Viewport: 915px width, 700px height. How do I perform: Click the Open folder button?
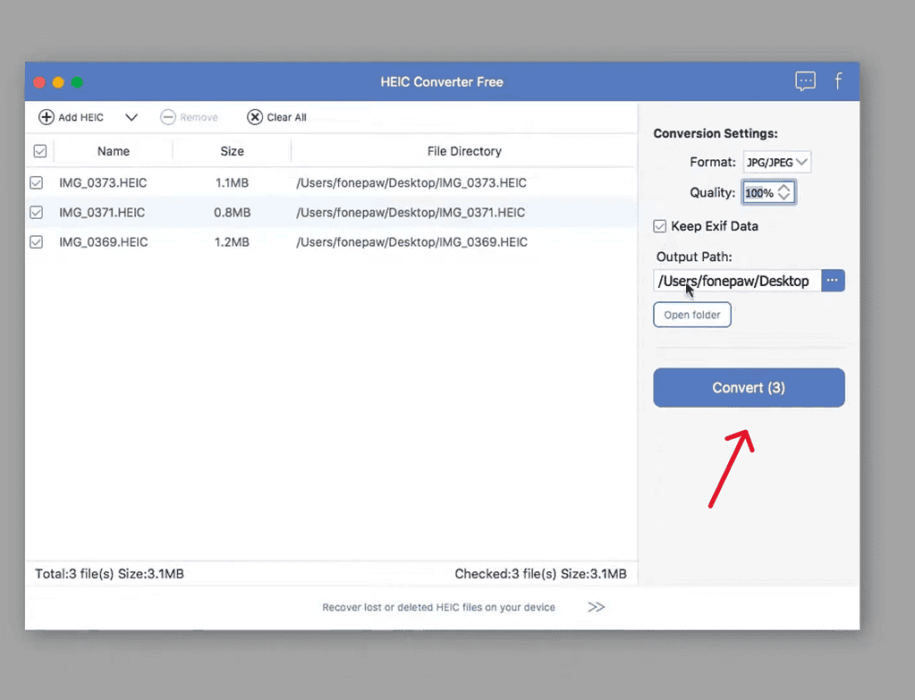point(692,315)
